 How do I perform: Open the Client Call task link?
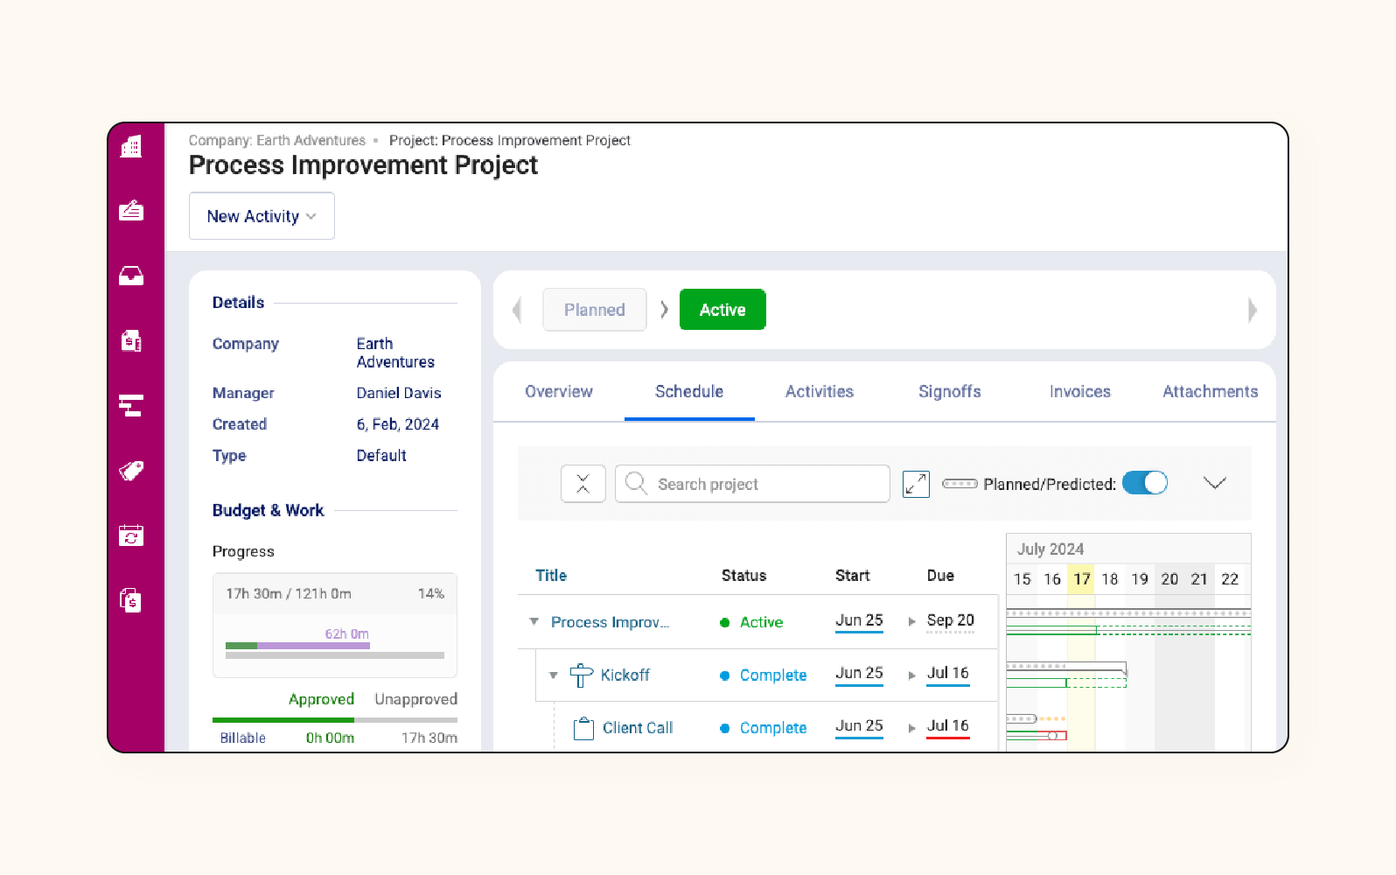(x=637, y=728)
